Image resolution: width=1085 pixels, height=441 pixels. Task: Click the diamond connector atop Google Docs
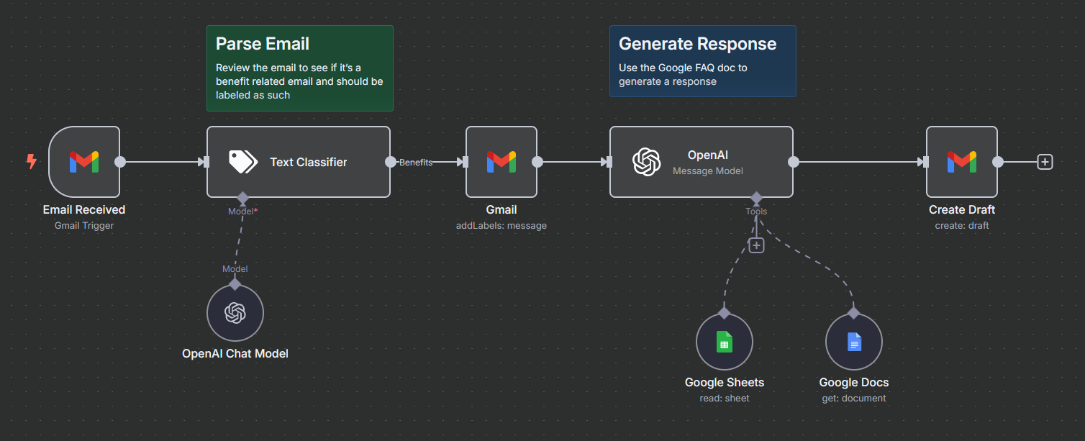(854, 313)
